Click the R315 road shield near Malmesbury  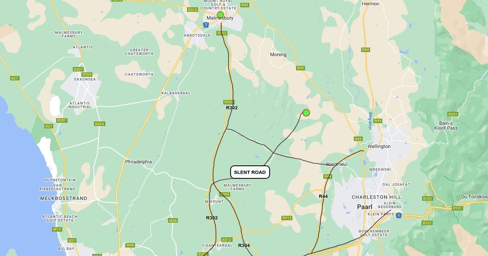pos(192,10)
